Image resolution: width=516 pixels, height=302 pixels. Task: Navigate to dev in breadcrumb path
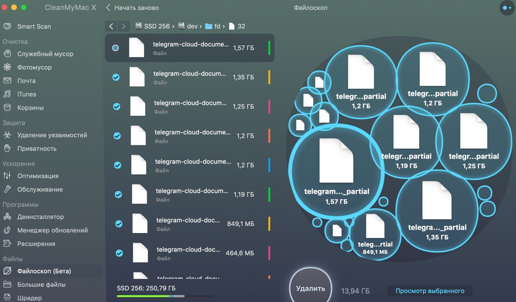click(188, 26)
